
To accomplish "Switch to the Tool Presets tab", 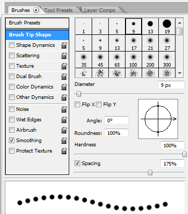I will (x=58, y=10).
